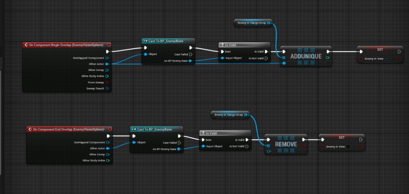Screen dimensions: 409x194
Task: Select the ADDUNIQUE array node
Action: (x=305, y=57)
